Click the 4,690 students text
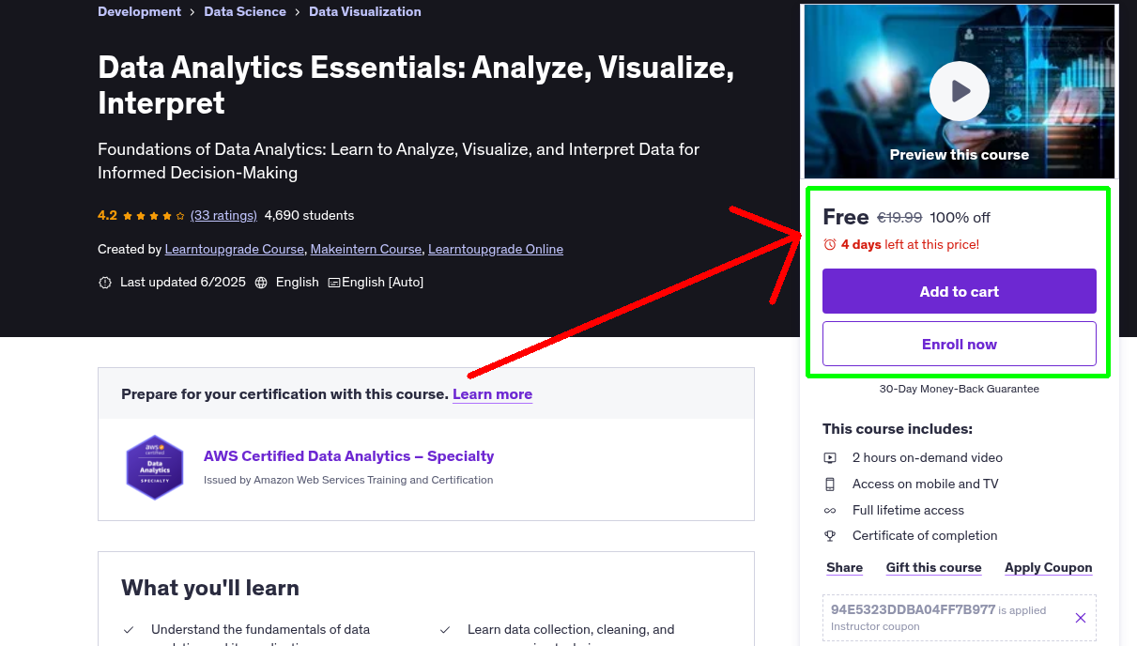1137x646 pixels. [309, 216]
